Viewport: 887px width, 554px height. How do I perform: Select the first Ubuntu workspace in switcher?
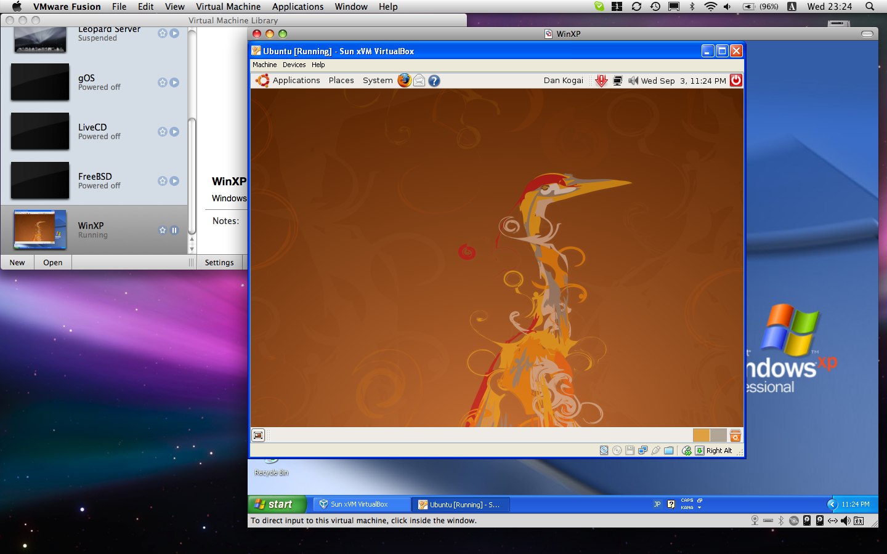click(701, 435)
